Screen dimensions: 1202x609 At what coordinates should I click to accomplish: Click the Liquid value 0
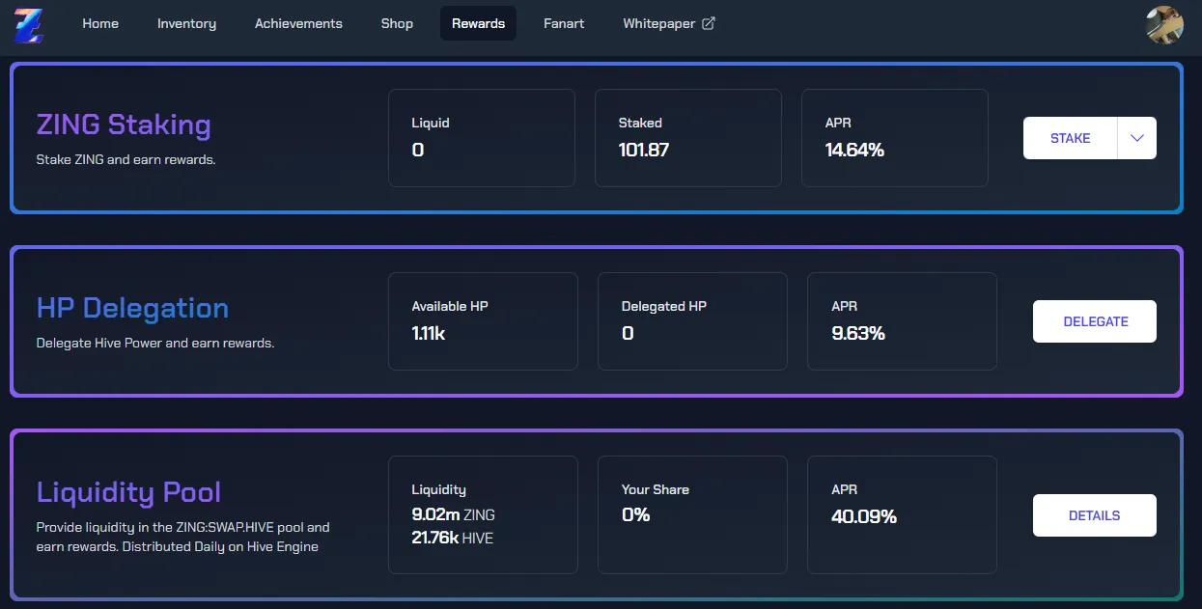point(418,150)
